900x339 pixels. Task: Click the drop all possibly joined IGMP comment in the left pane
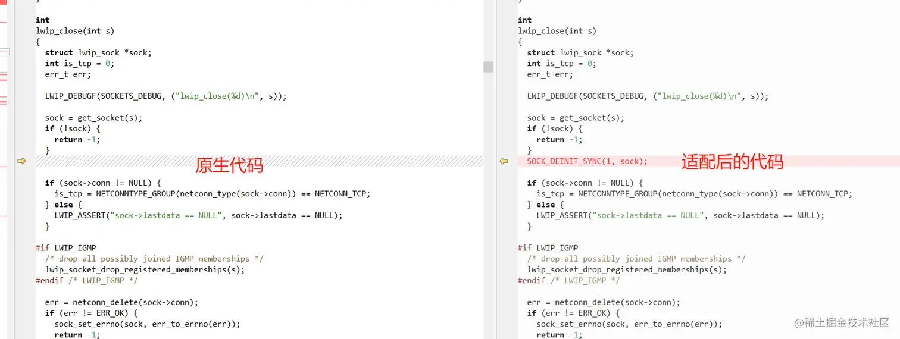point(154,259)
